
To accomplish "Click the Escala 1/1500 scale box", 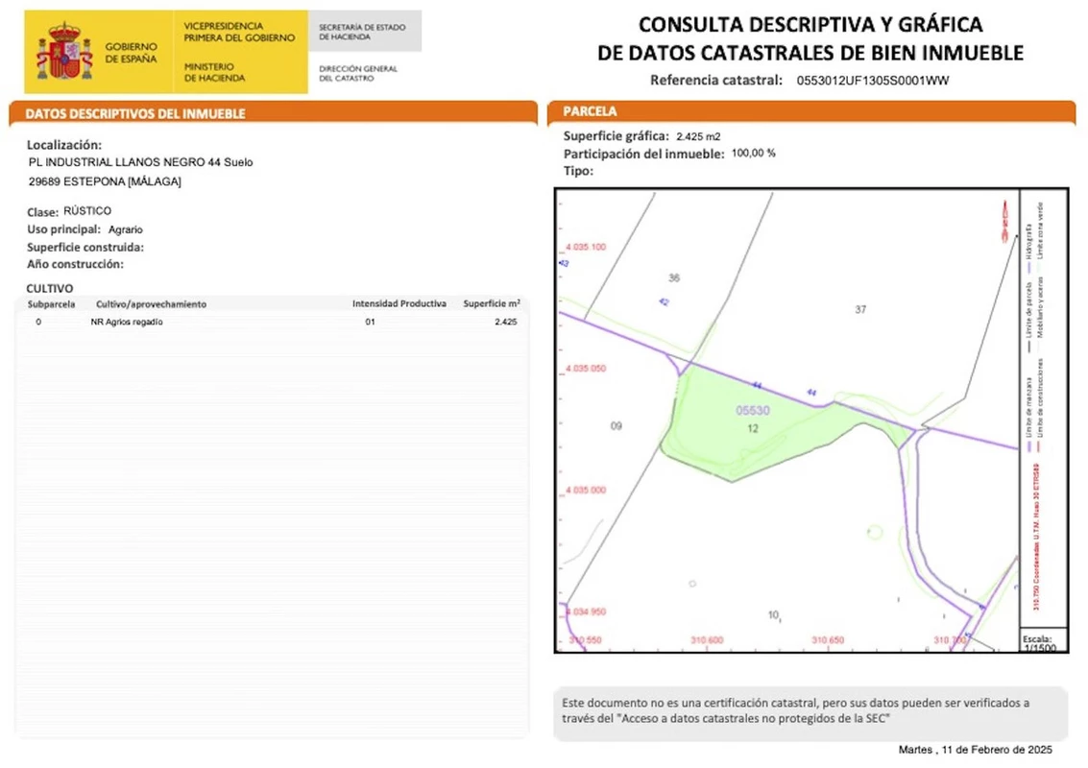I will click(x=1038, y=642).
